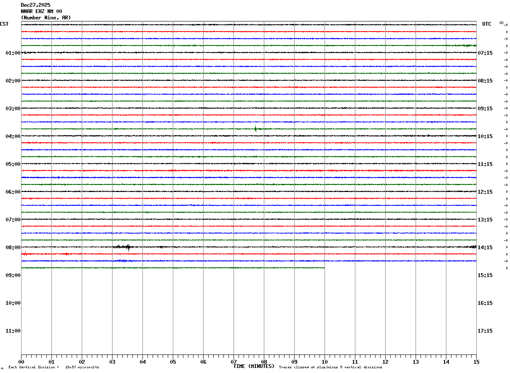Click the Traces clipped at plus/minus note
The image size is (510, 373).
pos(330,368)
